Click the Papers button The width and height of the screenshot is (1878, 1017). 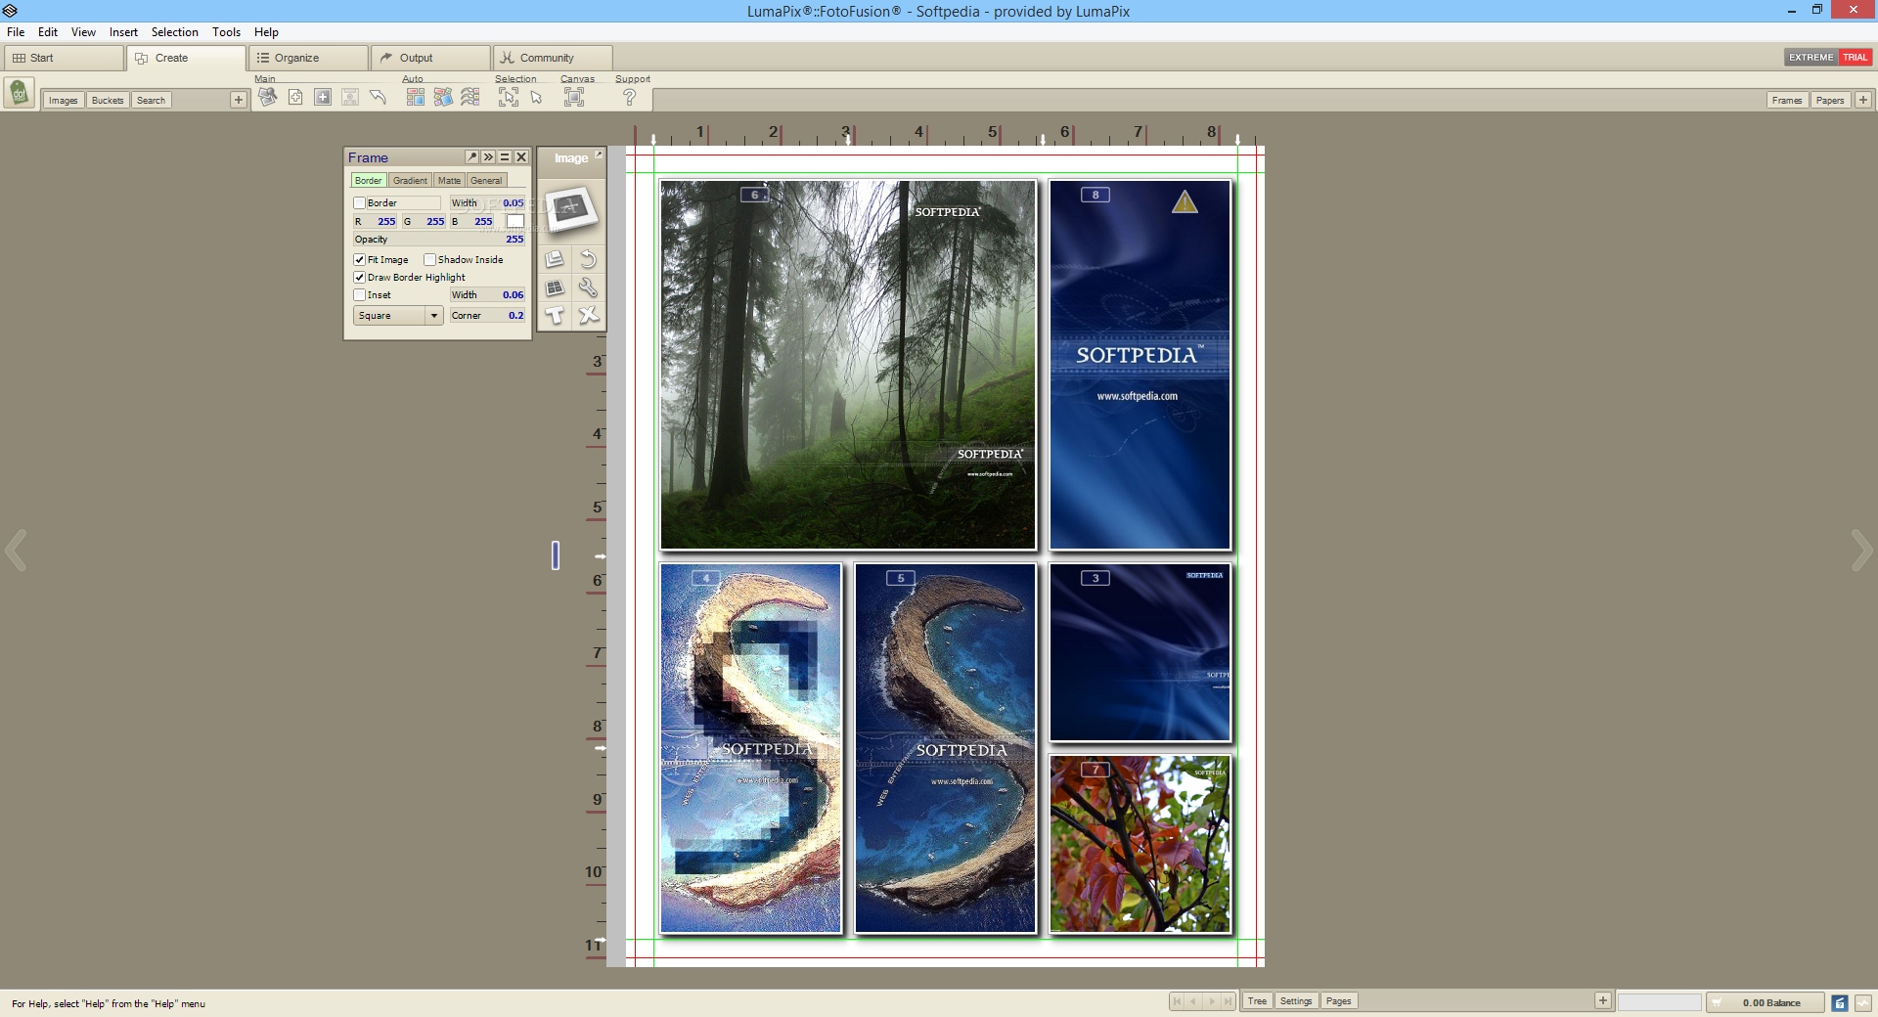(x=1829, y=101)
